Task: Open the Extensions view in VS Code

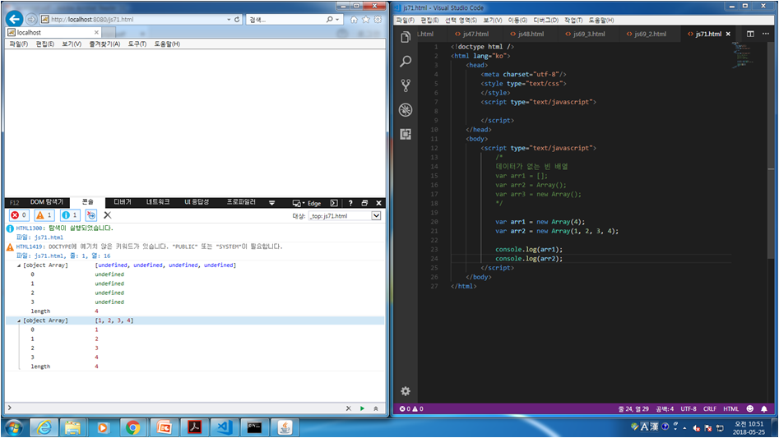Action: (406, 134)
